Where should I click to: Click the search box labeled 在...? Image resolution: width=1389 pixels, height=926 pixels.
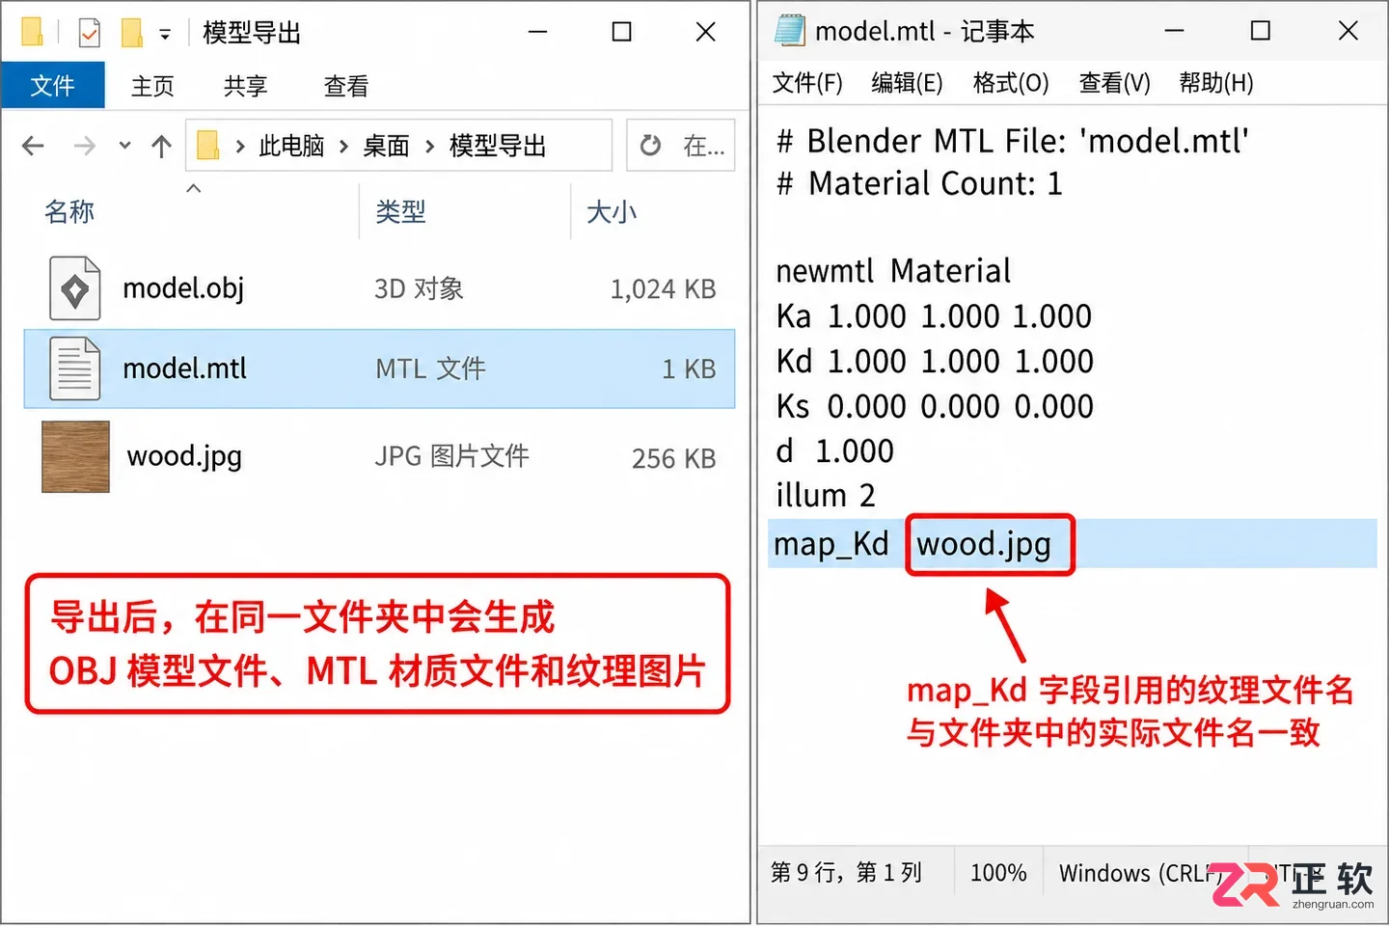(x=703, y=146)
